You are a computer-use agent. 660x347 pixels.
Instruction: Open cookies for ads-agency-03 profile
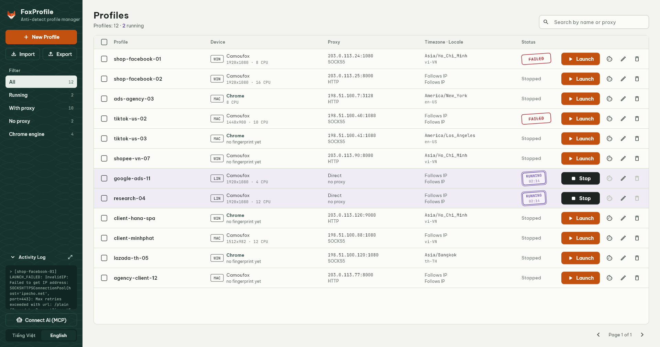coord(609,99)
